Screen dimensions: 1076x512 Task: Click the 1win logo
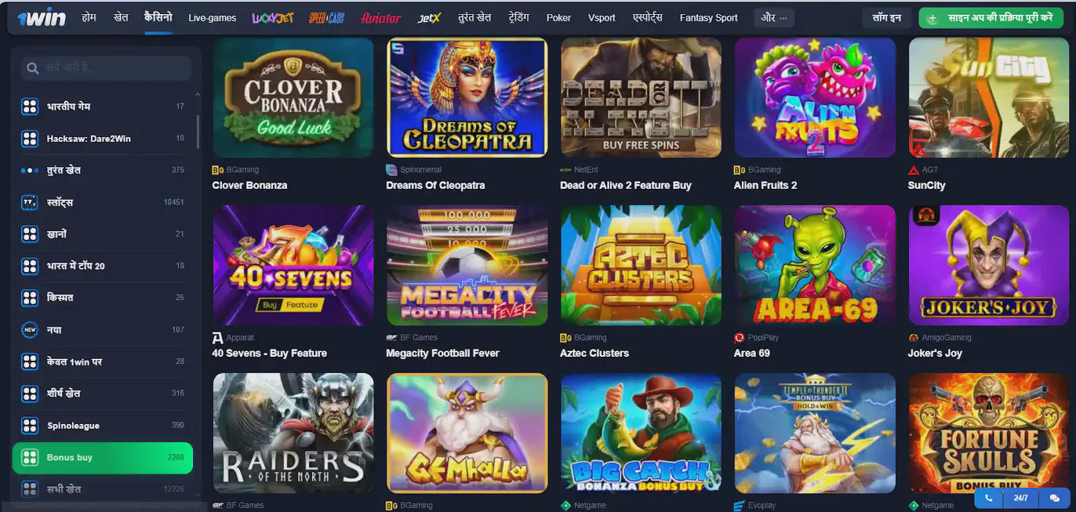42,17
